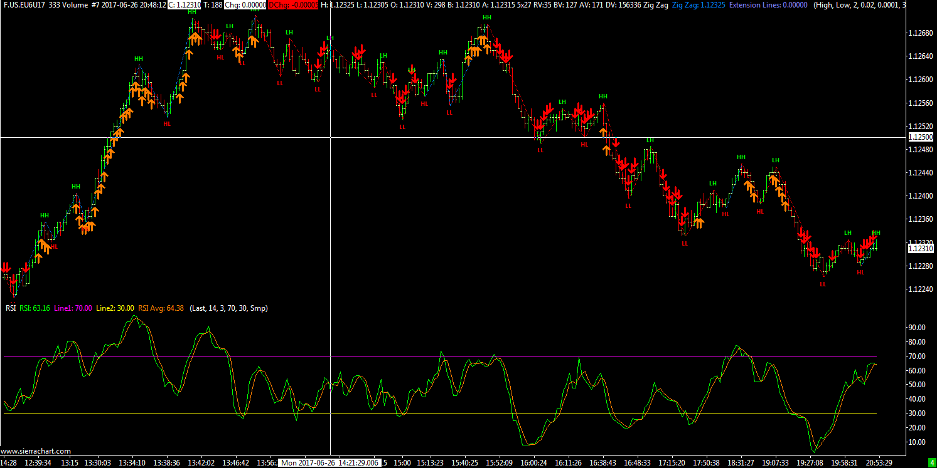This screenshot has width=937, height=468.
Task: Click 10.00 on the RSI scale
Action: [x=917, y=442]
